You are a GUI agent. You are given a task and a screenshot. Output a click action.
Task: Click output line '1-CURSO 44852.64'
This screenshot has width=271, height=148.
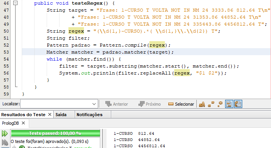(136, 140)
